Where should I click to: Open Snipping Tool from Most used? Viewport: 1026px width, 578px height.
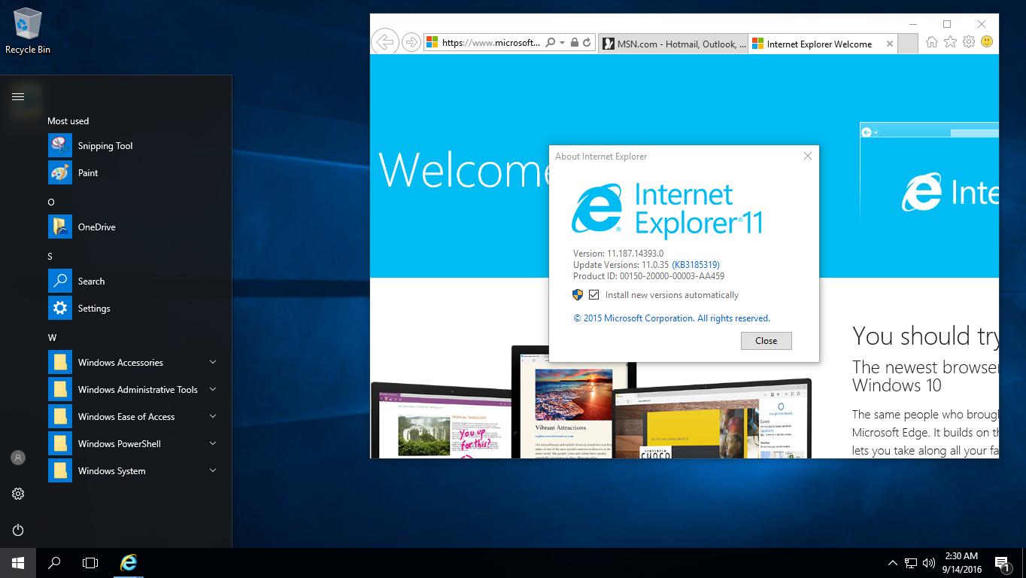[135, 146]
